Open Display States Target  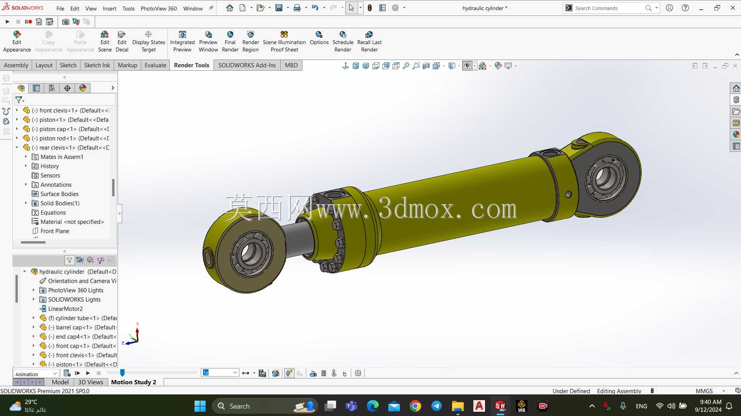pos(149,41)
